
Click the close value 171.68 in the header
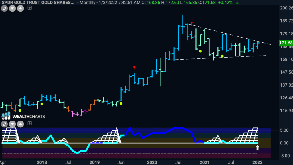[x=209, y=3]
